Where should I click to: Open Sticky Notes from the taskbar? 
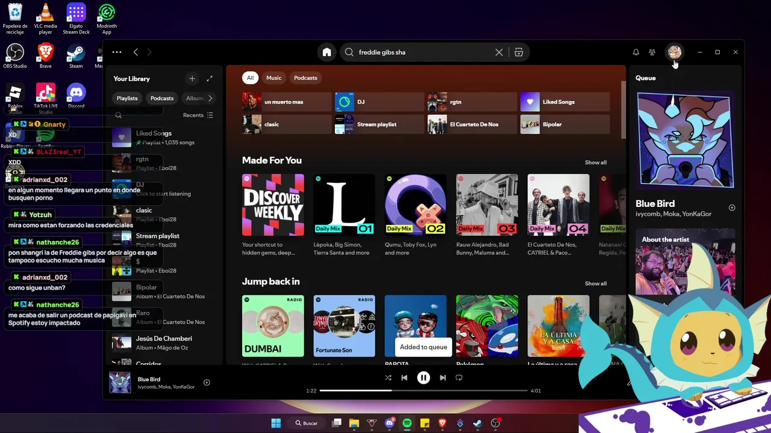pos(425,423)
